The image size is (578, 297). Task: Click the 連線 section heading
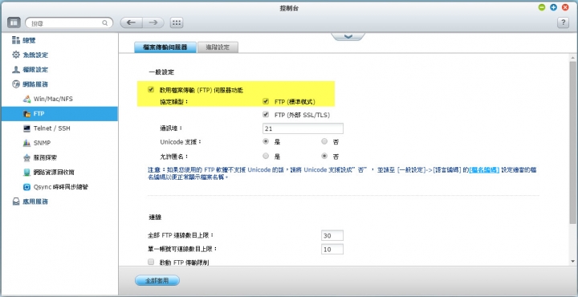coord(155,218)
